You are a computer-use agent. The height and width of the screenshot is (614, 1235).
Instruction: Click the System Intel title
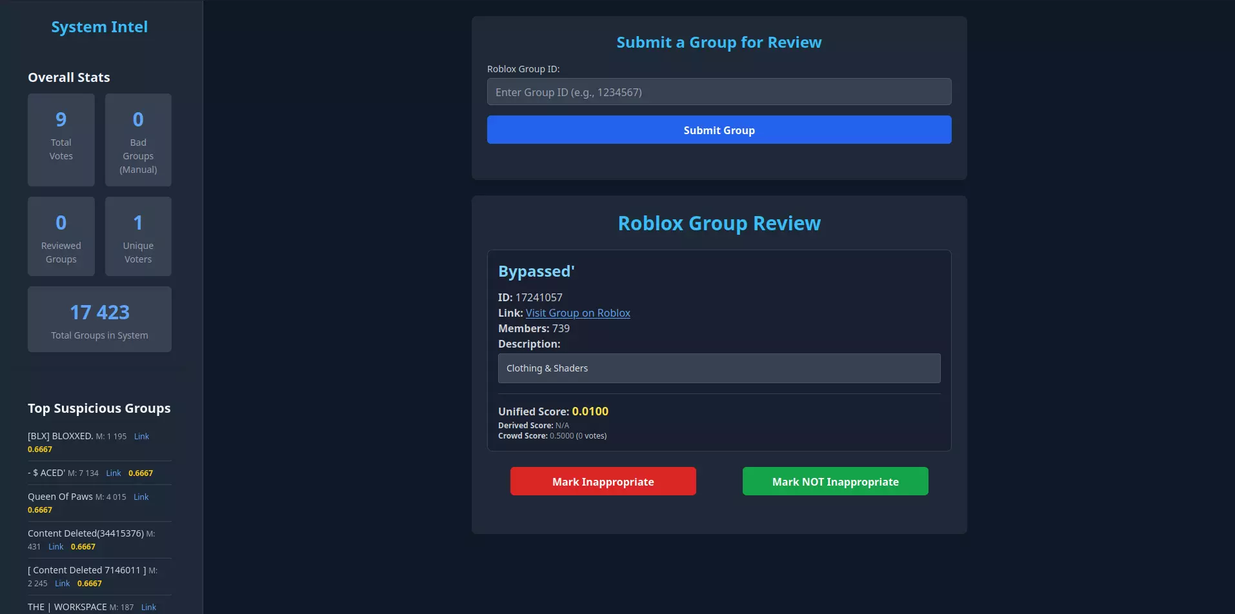coord(99,27)
